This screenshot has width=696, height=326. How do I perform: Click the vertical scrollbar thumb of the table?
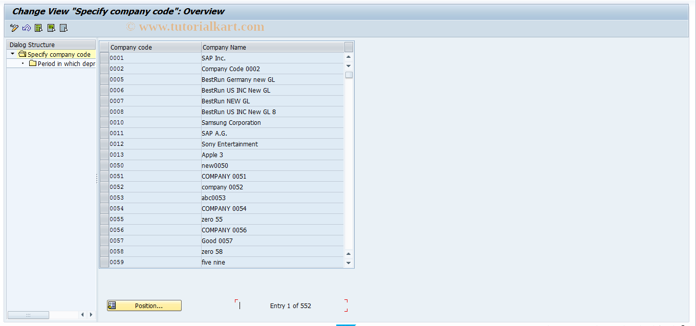point(349,75)
